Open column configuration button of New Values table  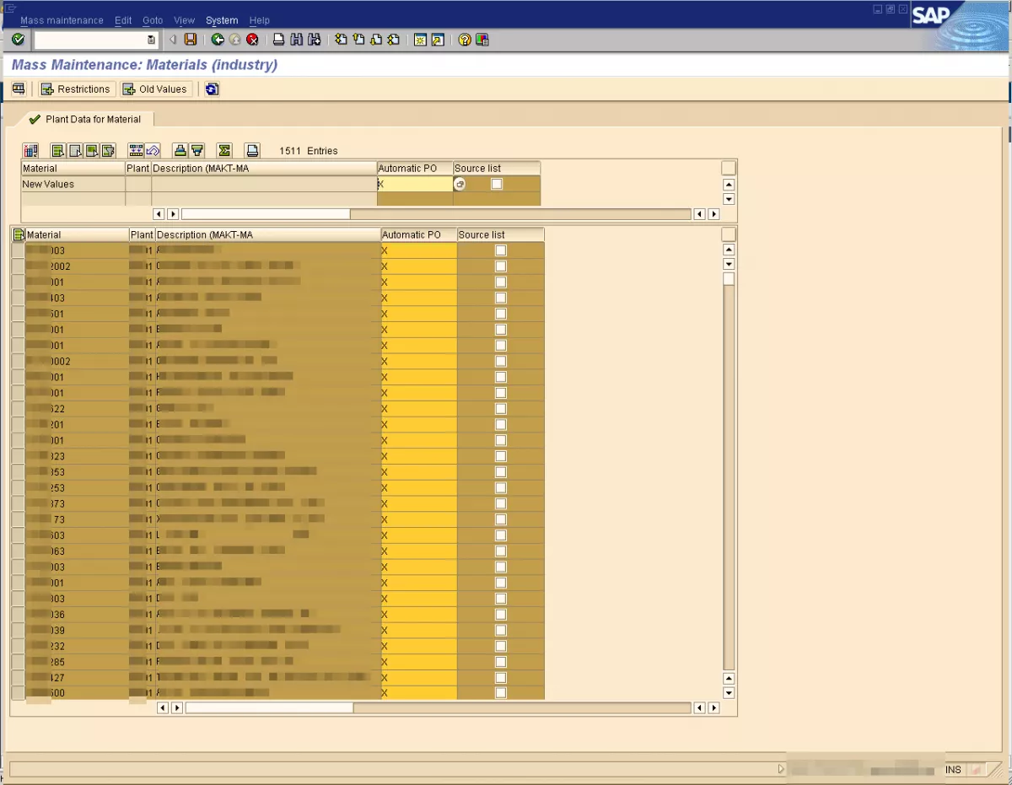pyautogui.click(x=729, y=168)
